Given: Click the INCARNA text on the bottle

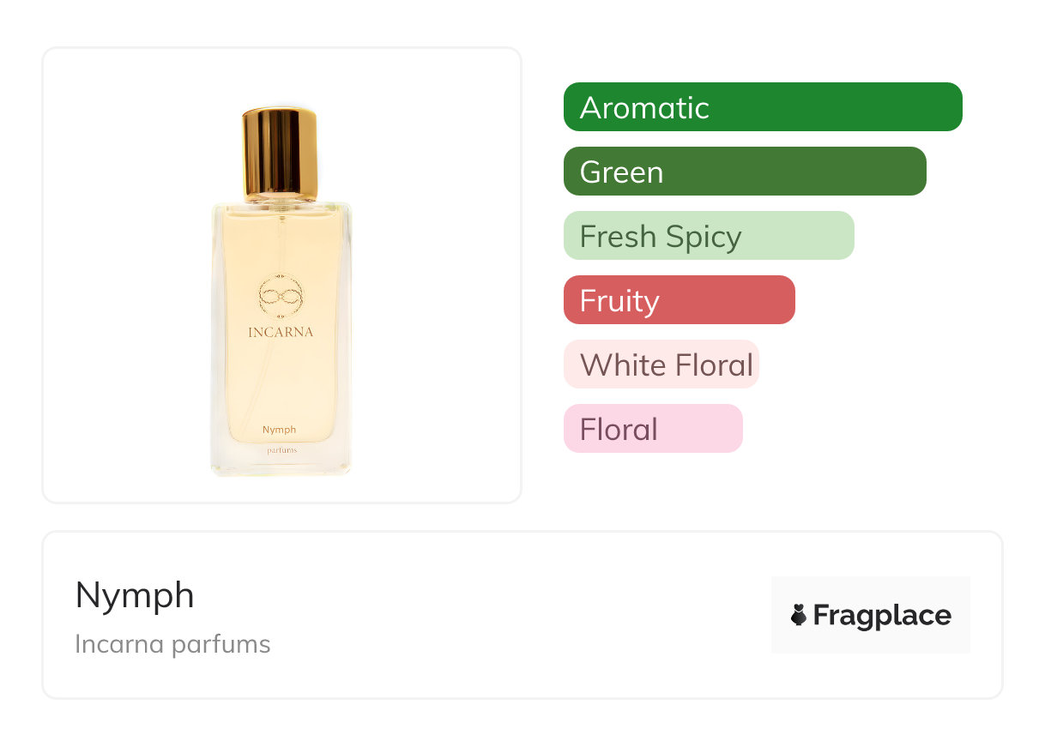Looking at the screenshot, I should pos(281,333).
